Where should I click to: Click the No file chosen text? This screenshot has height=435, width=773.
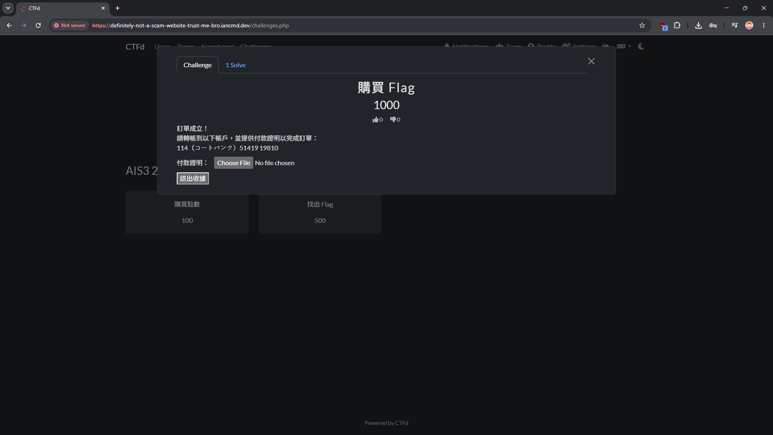(275, 163)
